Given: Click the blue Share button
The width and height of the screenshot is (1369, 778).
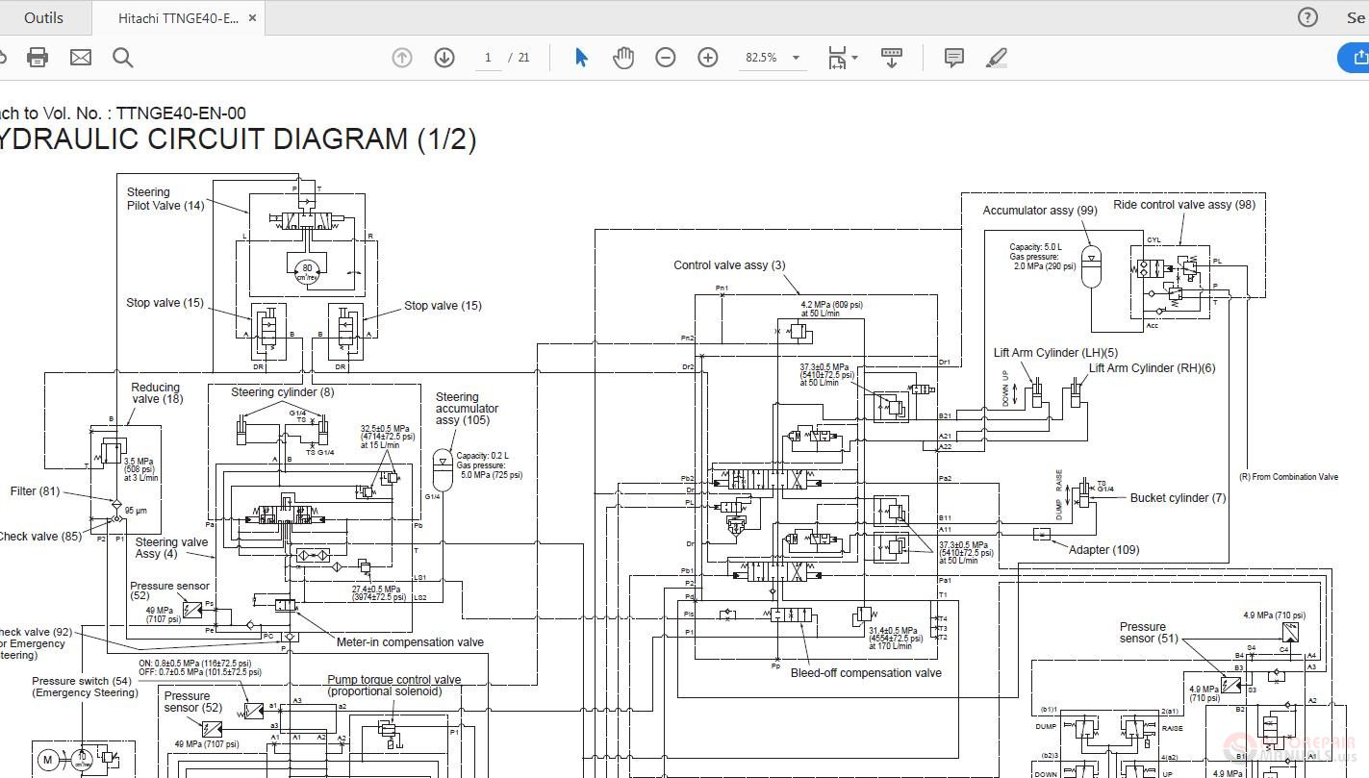Looking at the screenshot, I should tap(1356, 58).
